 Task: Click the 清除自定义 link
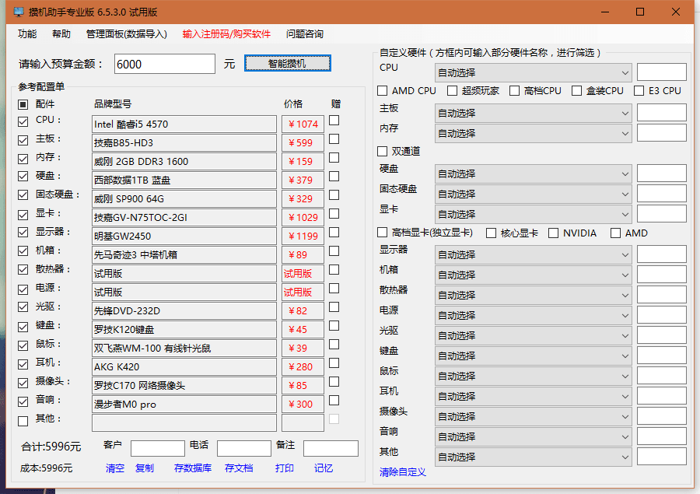(403, 472)
